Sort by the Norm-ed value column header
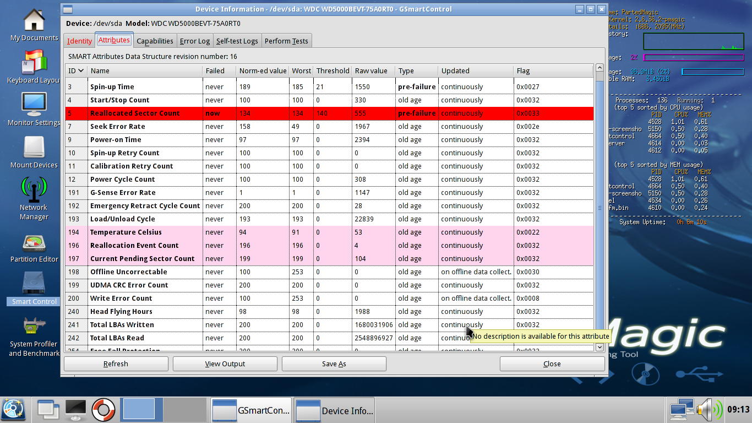The height and width of the screenshot is (423, 752). click(263, 70)
